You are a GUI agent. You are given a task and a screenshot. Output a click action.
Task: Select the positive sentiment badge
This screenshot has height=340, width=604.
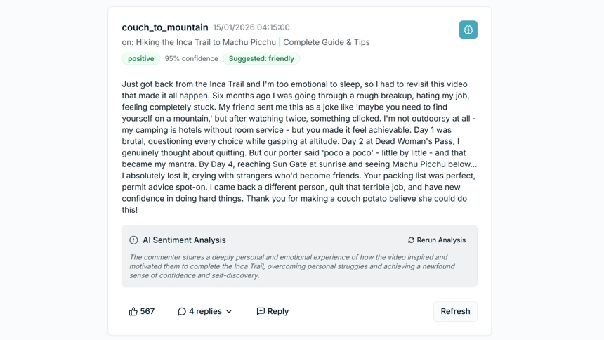pyautogui.click(x=140, y=59)
